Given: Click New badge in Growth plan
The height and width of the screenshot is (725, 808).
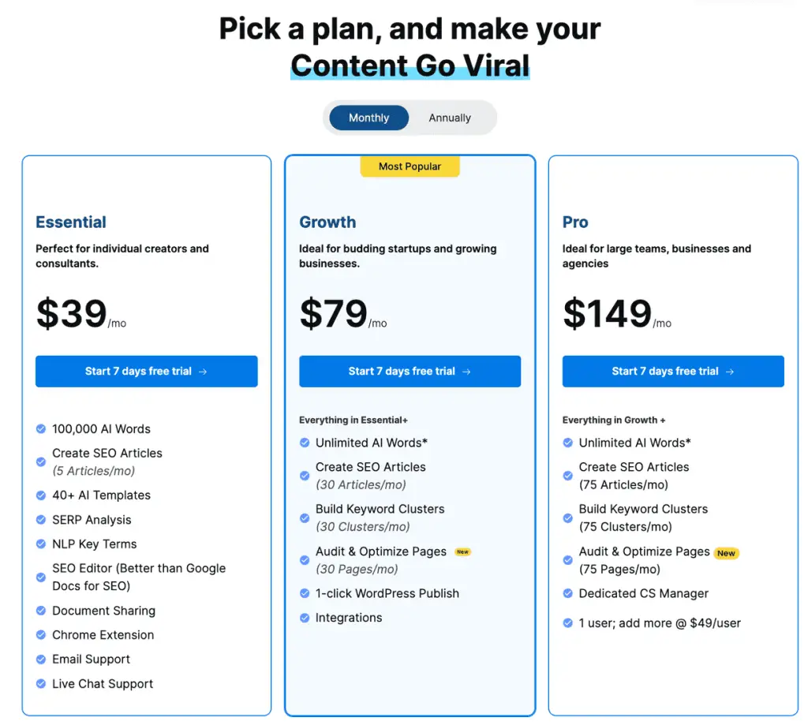Looking at the screenshot, I should pyautogui.click(x=462, y=552).
